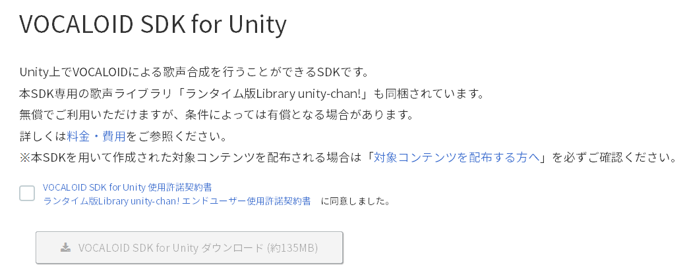Open VOCALOID SDK for Unity 使用許諾契約書 link

pyautogui.click(x=127, y=187)
